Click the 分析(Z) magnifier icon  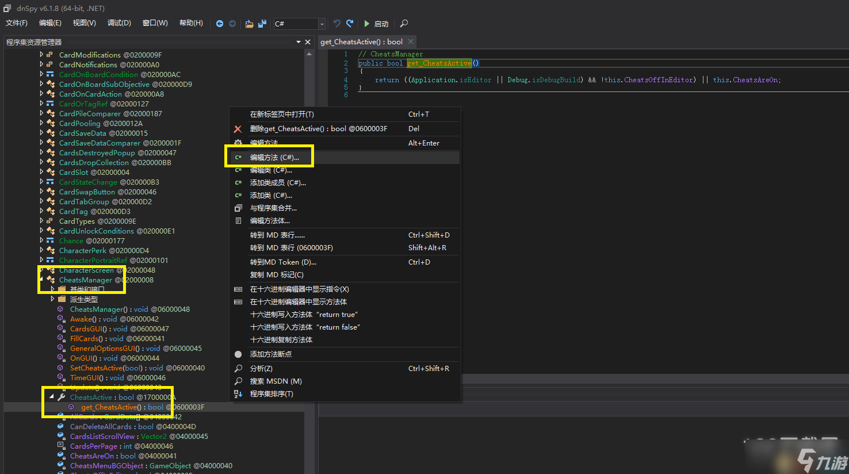pyautogui.click(x=238, y=369)
